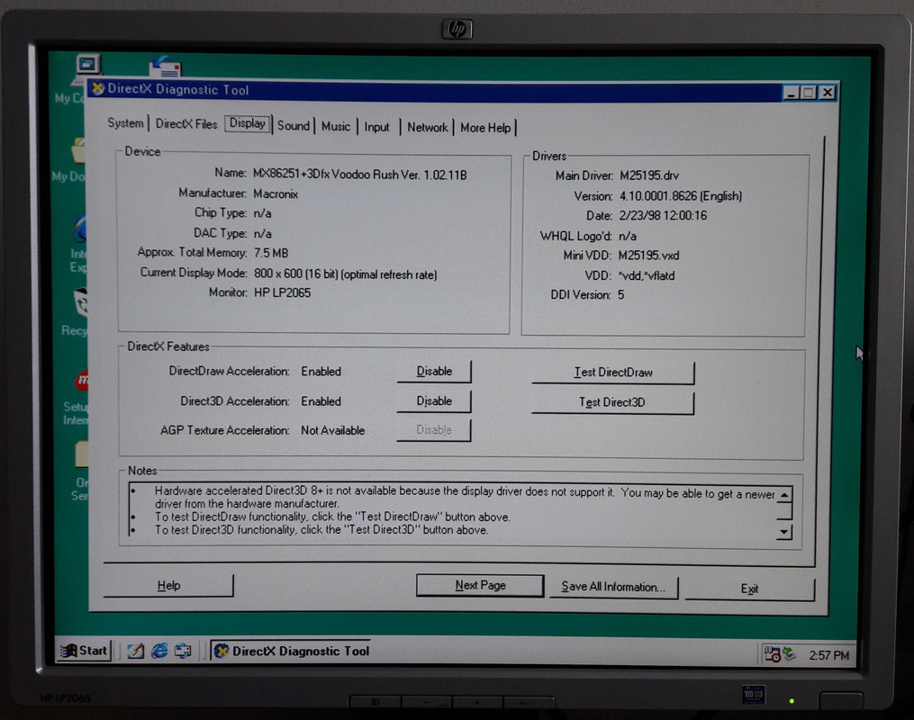
Task: Click the scheduler tray icon with red mark
Action: [x=772, y=654]
